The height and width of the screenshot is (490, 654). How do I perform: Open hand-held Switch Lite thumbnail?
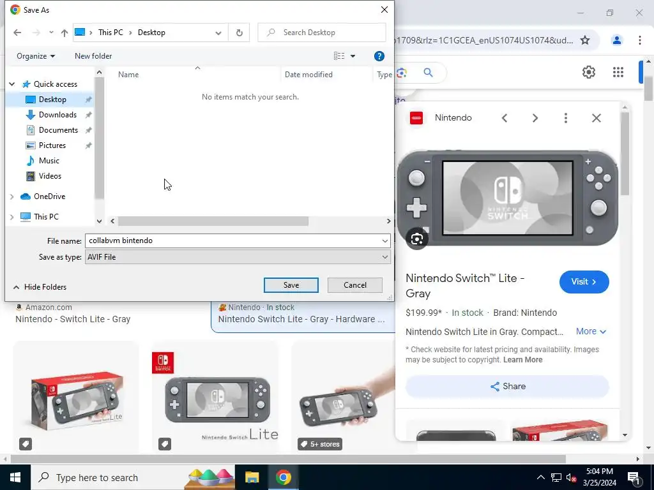click(343, 397)
